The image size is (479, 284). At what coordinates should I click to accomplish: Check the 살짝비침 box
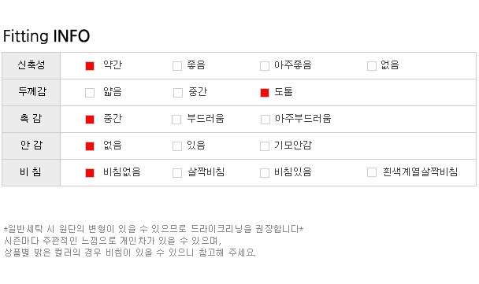coord(177,173)
